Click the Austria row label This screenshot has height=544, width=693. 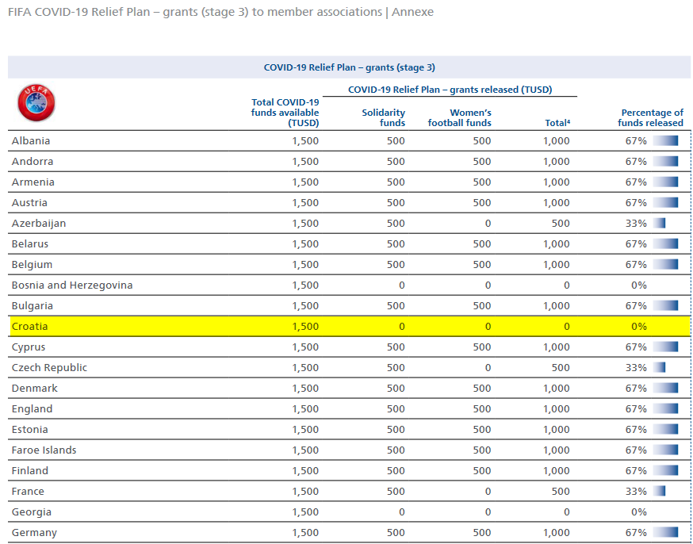point(29,203)
